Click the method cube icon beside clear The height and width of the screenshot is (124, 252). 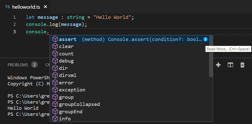click(55, 46)
